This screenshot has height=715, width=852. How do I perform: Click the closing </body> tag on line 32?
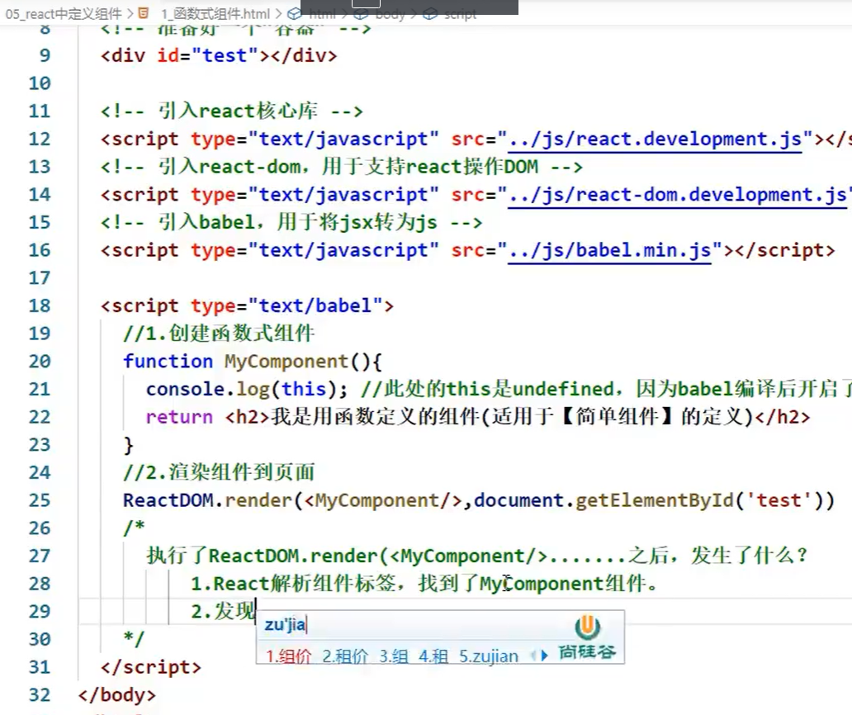(x=117, y=695)
